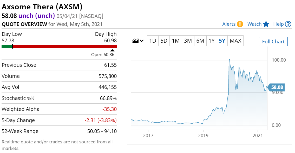Select the 1Y chart range tab
This screenshot has height=153, width=295.
[212, 41]
